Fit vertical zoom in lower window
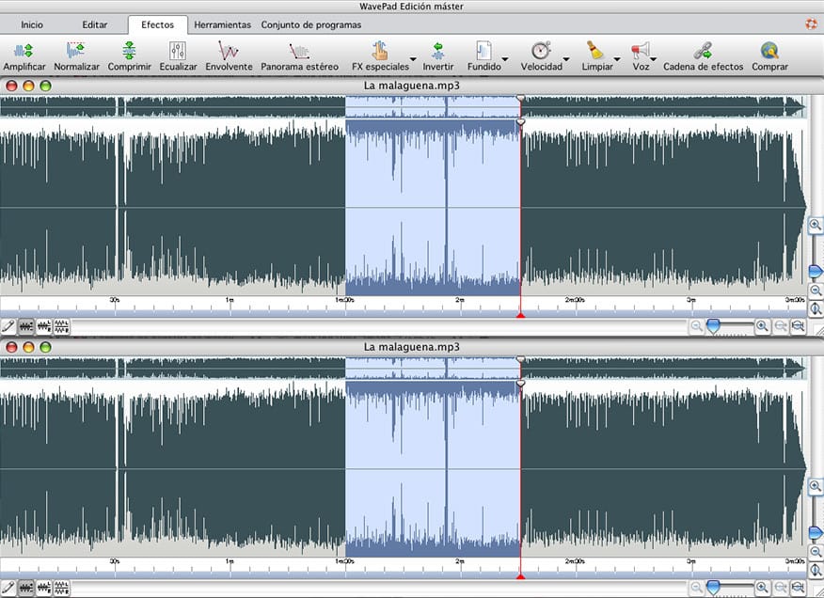 click(816, 570)
